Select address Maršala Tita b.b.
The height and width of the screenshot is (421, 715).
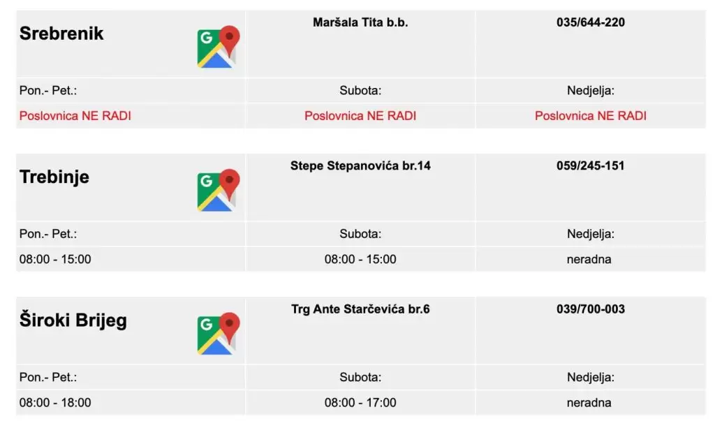coord(360,22)
